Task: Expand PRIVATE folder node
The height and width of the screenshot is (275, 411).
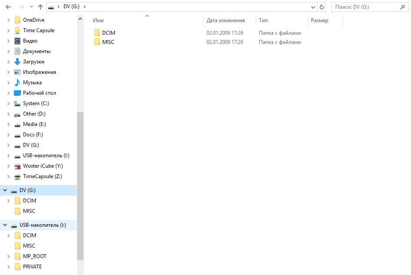Action: click(8, 267)
